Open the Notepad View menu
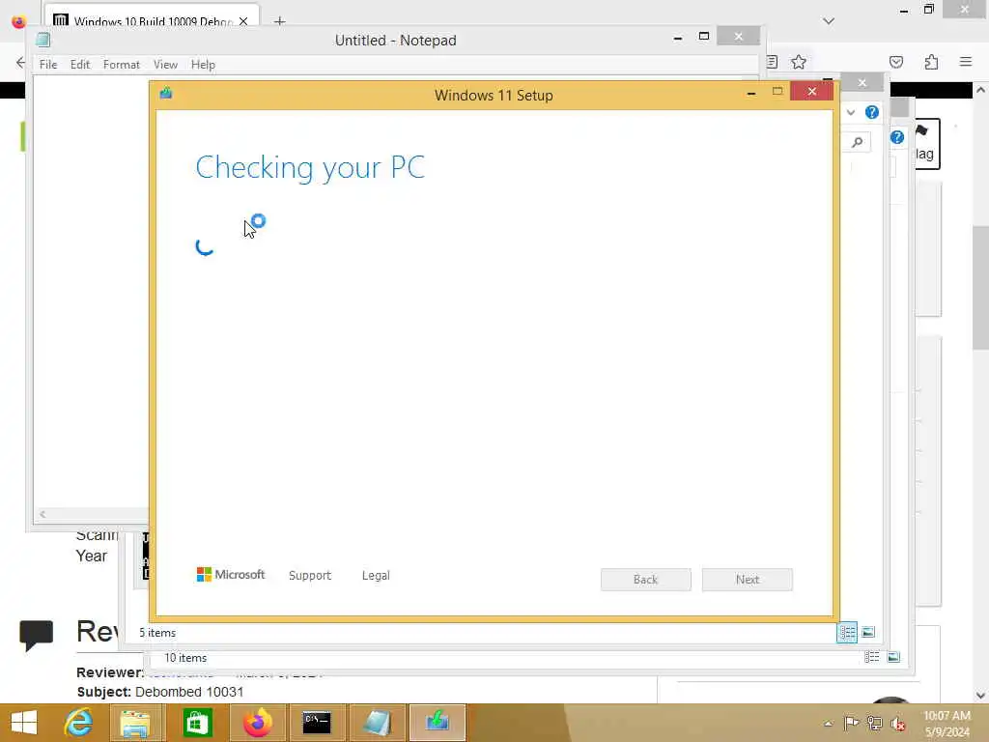 tap(165, 65)
